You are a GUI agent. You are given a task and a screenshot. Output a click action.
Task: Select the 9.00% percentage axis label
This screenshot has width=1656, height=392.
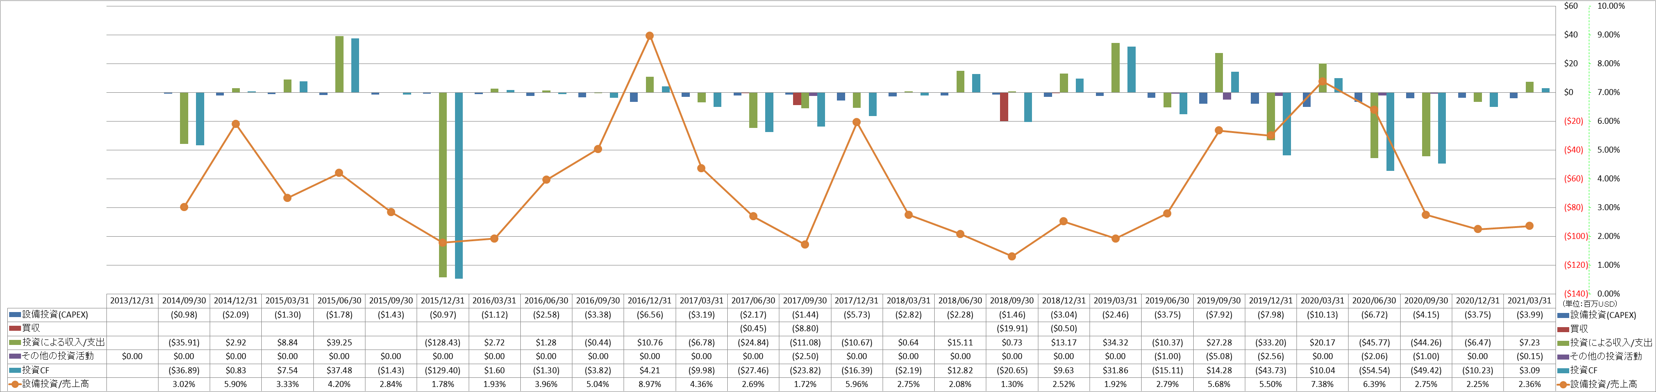(1608, 35)
